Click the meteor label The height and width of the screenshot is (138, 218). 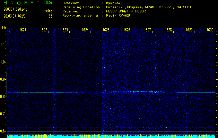[49, 11]
